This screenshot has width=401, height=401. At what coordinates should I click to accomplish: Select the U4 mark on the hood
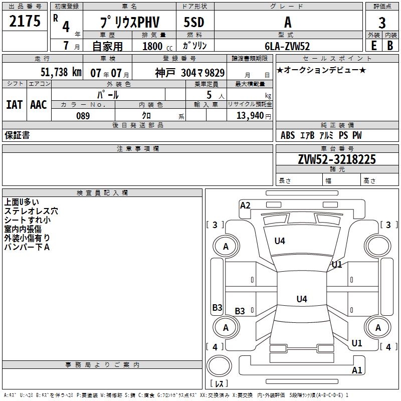click(280, 241)
